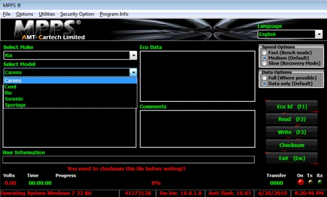Click the Sw.Ver. 16.0.1.8 status entry
Viewport: 327px width, 197px height.
pos(181,193)
